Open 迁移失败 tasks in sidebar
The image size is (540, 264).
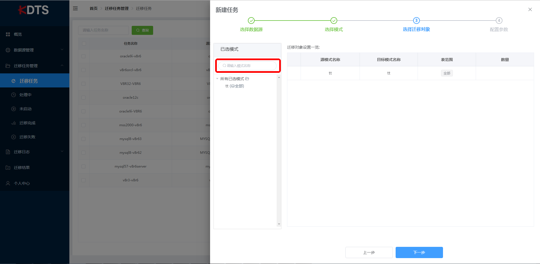click(35, 137)
